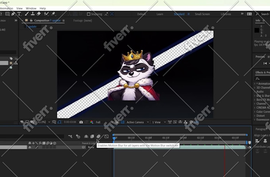Open the View menu

point(19,8)
